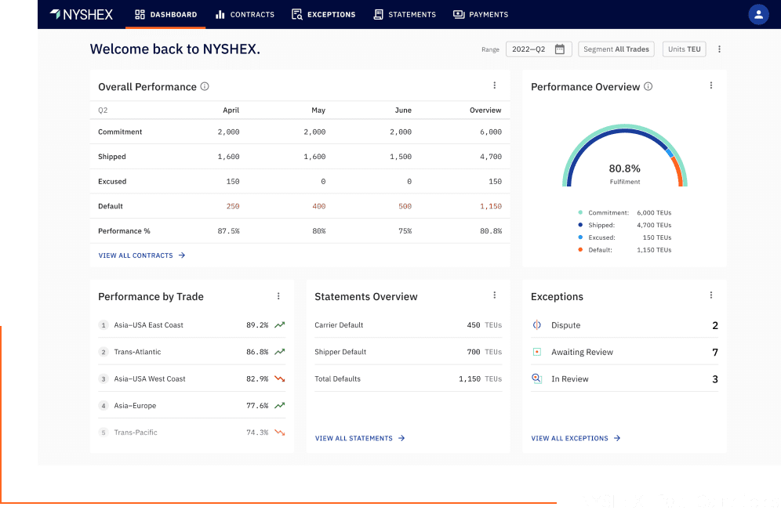Click the 87.5% April performance cell
This screenshot has width=781, height=514.
click(229, 231)
